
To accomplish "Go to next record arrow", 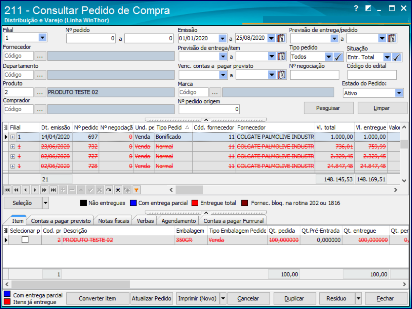I will click(x=35, y=190).
